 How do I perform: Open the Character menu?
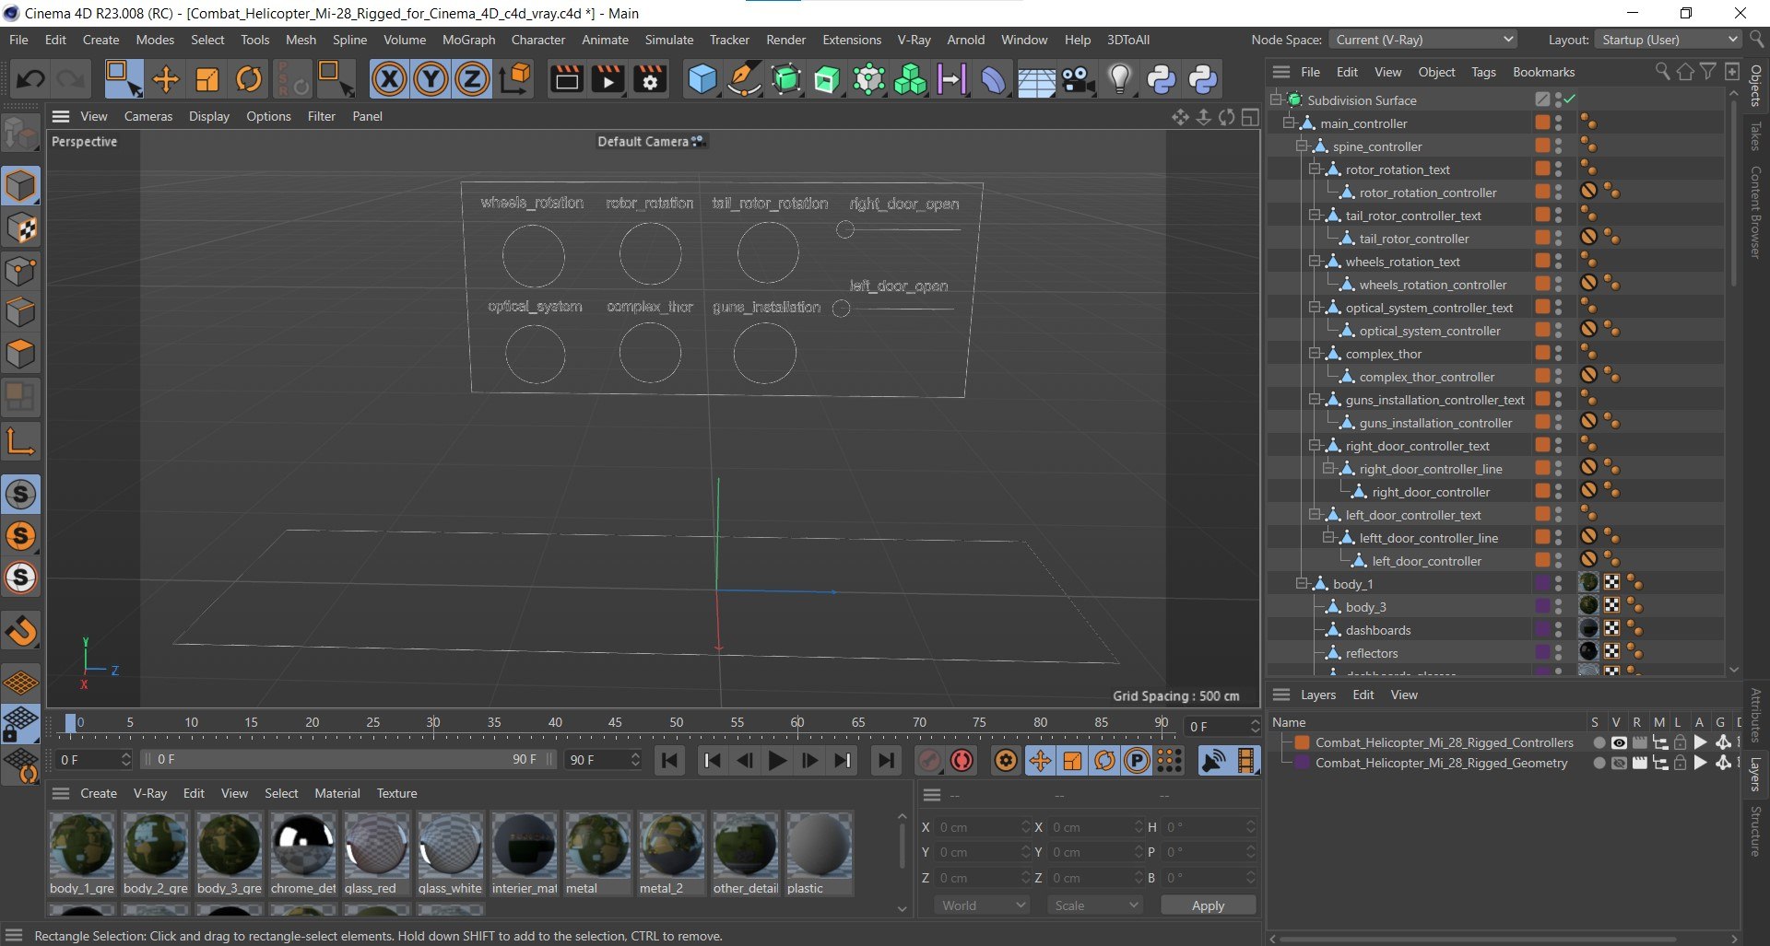pos(538,40)
